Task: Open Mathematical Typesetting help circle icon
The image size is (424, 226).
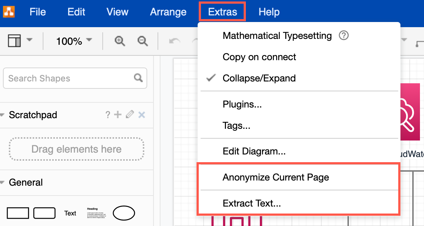Action: 343,36
